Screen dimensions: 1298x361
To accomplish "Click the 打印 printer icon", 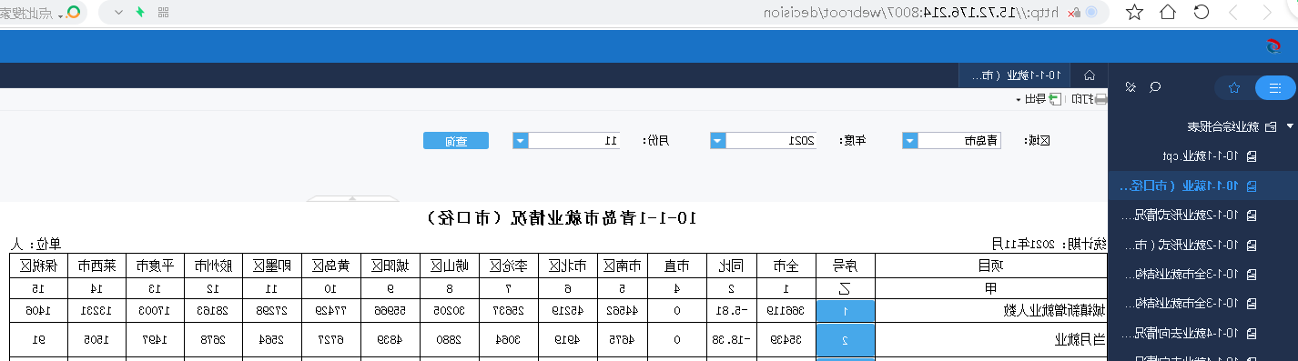I will click(1100, 99).
